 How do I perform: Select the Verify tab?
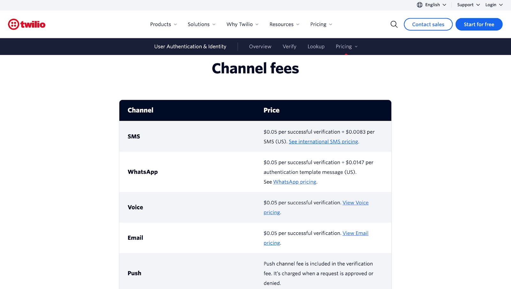click(289, 47)
